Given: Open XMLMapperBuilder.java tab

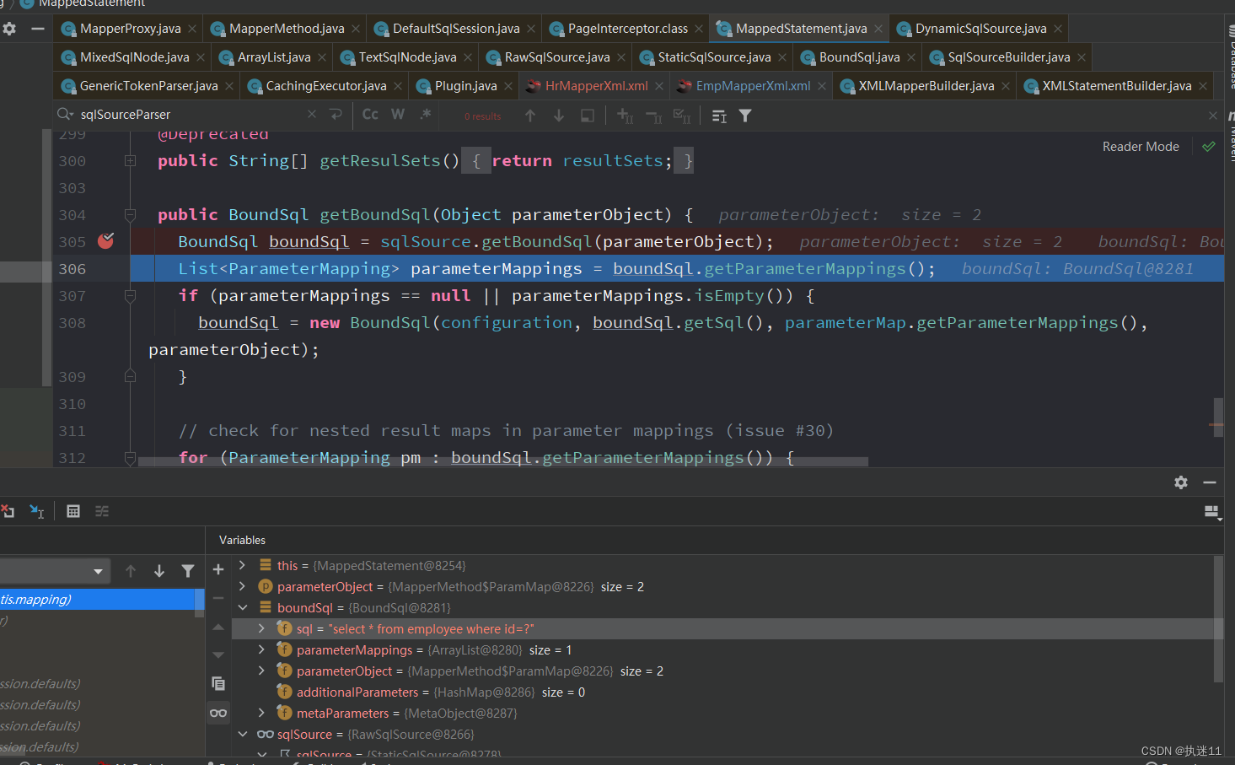Looking at the screenshot, I should pyautogui.click(x=926, y=86).
